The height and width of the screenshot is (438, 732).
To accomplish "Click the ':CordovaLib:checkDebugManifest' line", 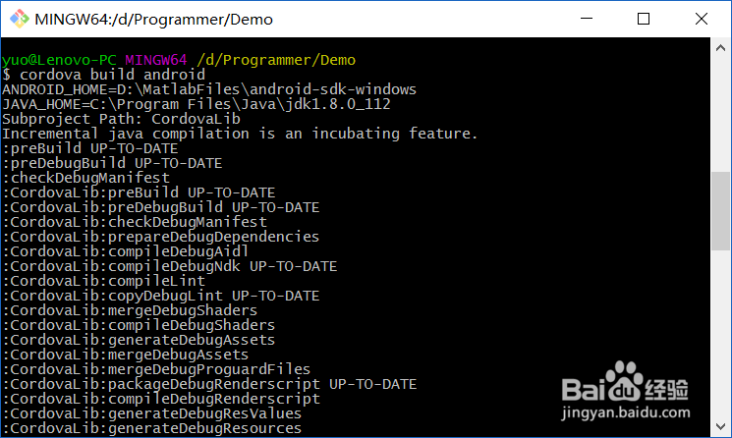I will (135, 222).
